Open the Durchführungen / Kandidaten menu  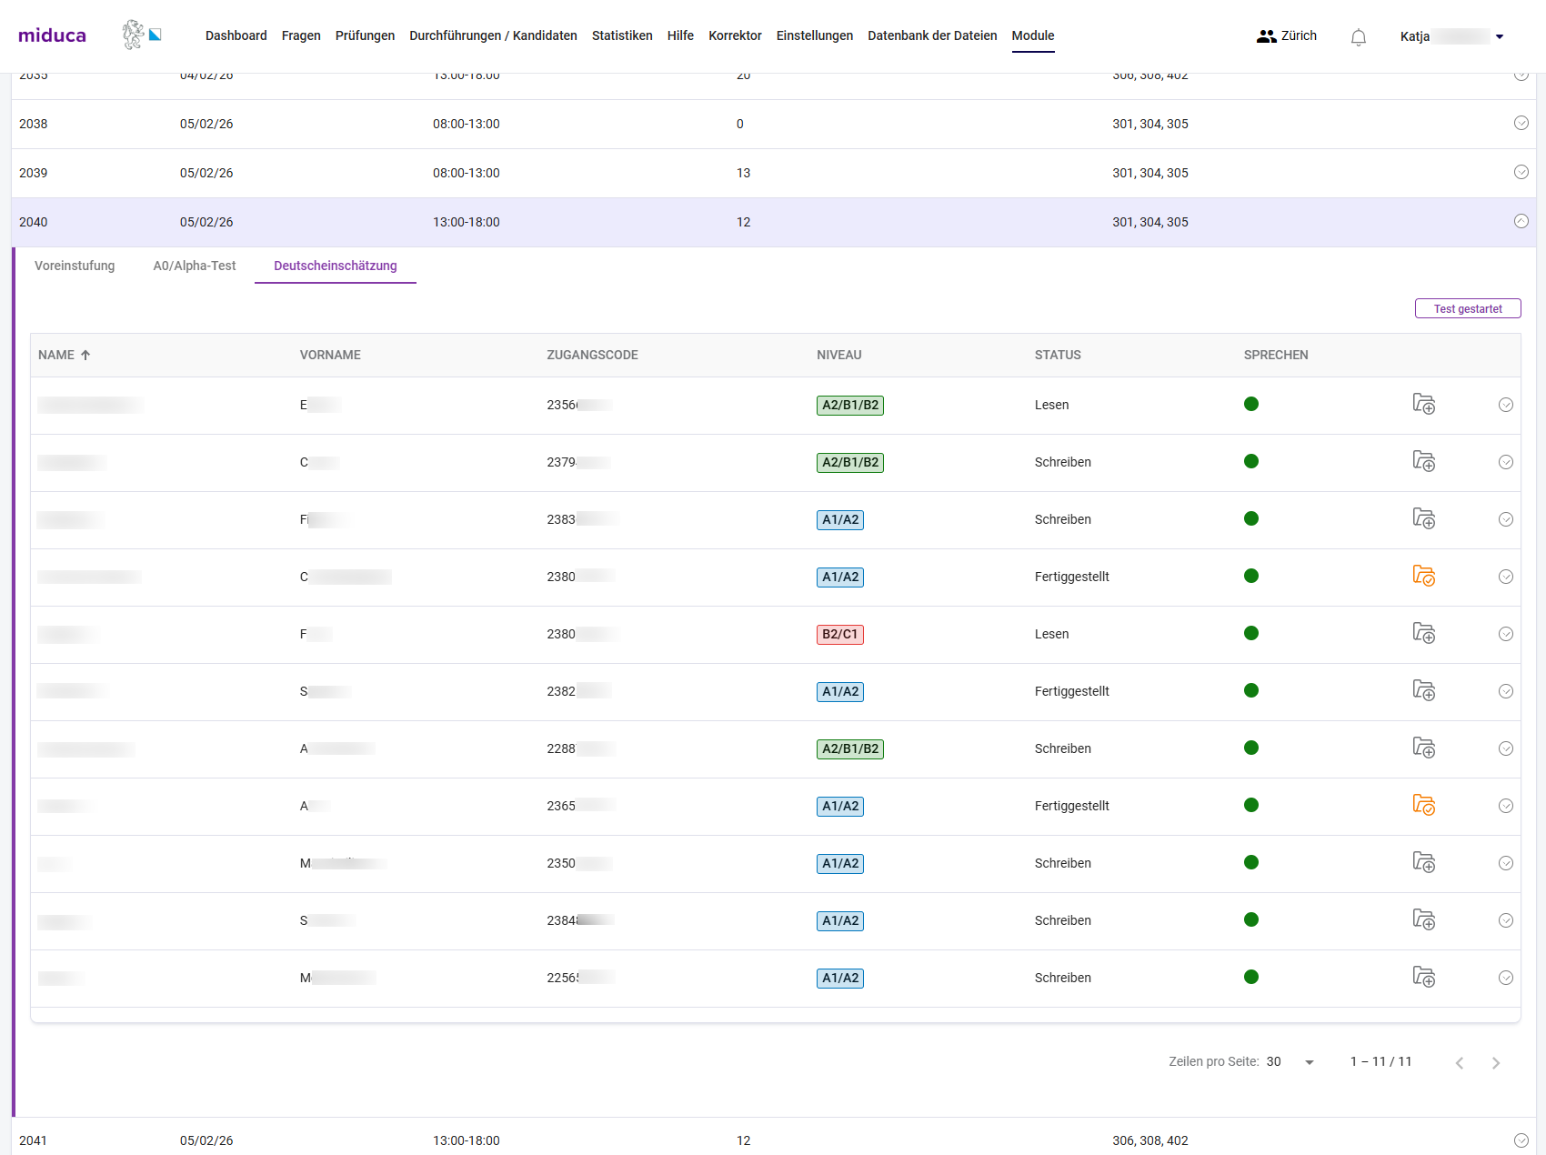coord(493,35)
